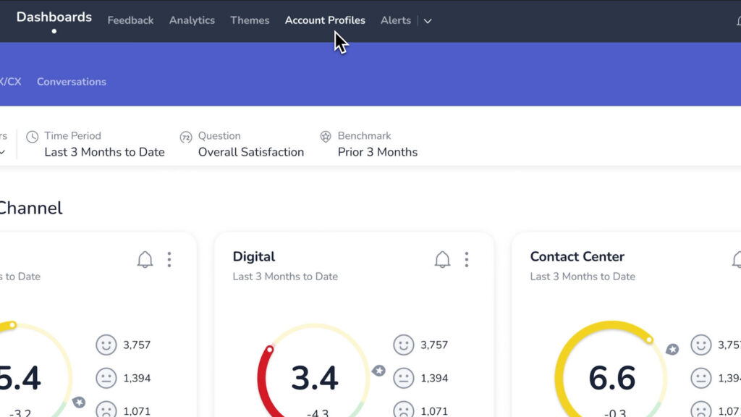Click neutral face icon on Contact Center card

[x=700, y=378]
